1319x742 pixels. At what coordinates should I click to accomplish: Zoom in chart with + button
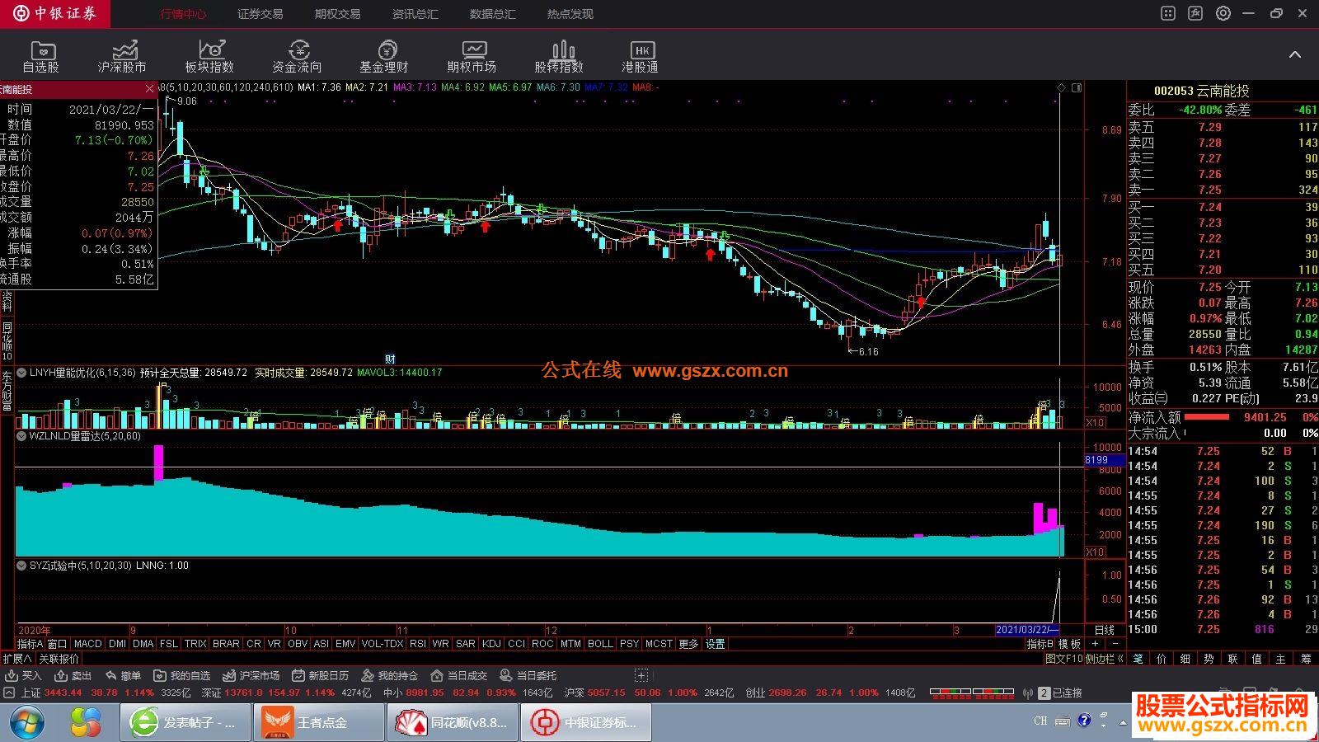1095,644
